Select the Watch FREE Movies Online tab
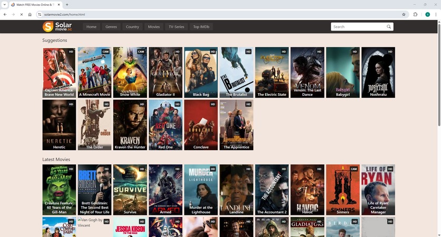The image size is (441, 237). tap(35, 5)
